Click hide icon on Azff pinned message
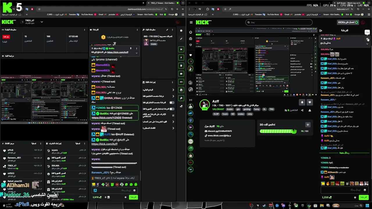372x209 pixels. [x=367, y=39]
